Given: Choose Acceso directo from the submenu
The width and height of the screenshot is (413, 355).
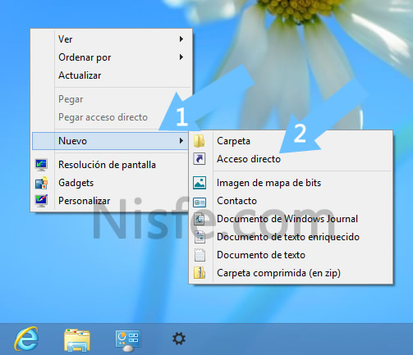Looking at the screenshot, I should (x=249, y=159).
